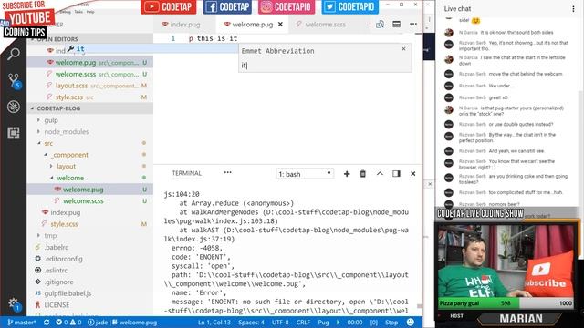Move terminal panel to the side
This screenshot has width=584, height=328.
click(x=396, y=174)
